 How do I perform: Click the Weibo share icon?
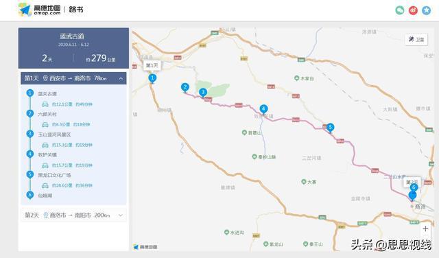pos(413,10)
